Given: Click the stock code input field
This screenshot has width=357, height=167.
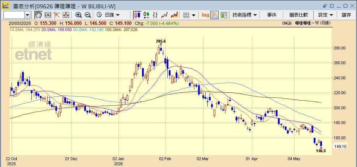Looking at the screenshot, I should (x=14, y=15).
